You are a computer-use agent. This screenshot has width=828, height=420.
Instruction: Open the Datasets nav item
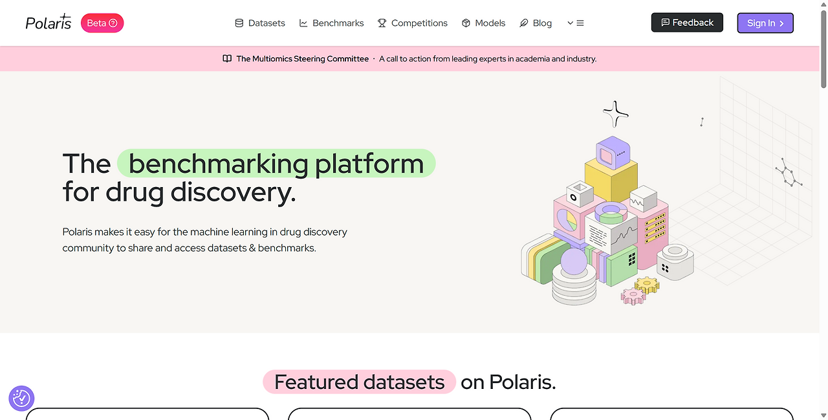point(259,23)
